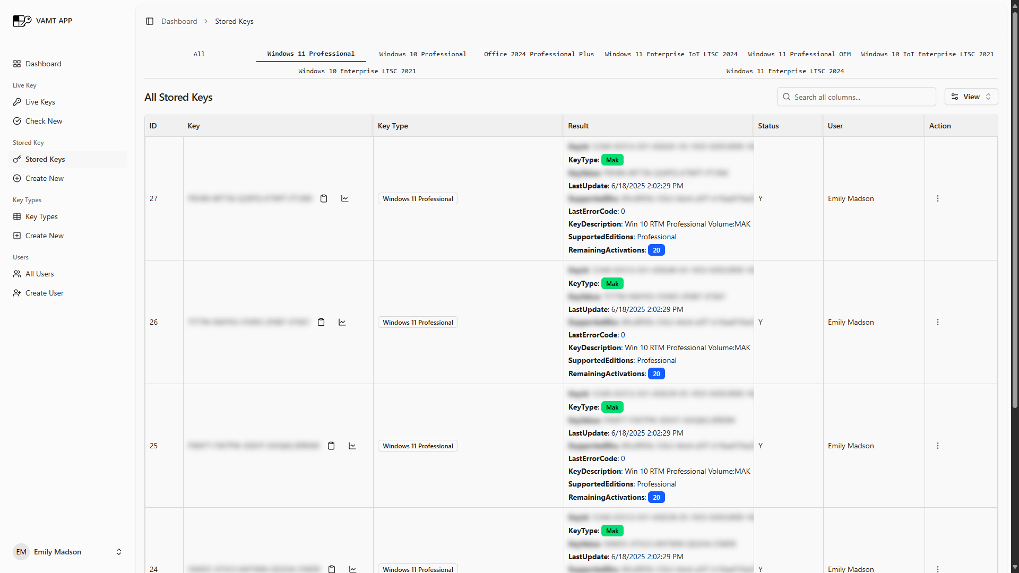Open chart icon for row ID 27
Image resolution: width=1019 pixels, height=573 pixels.
point(345,198)
